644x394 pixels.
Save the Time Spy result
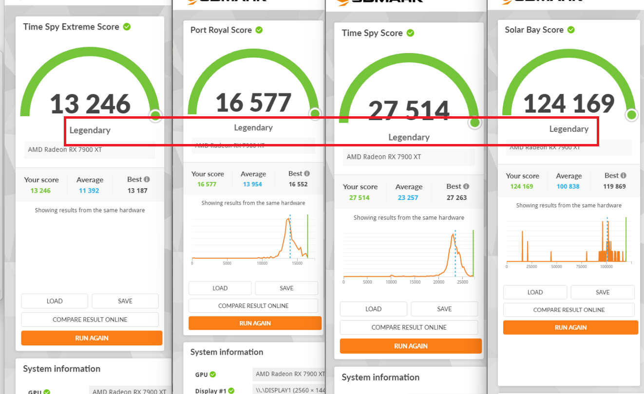pyautogui.click(x=444, y=309)
